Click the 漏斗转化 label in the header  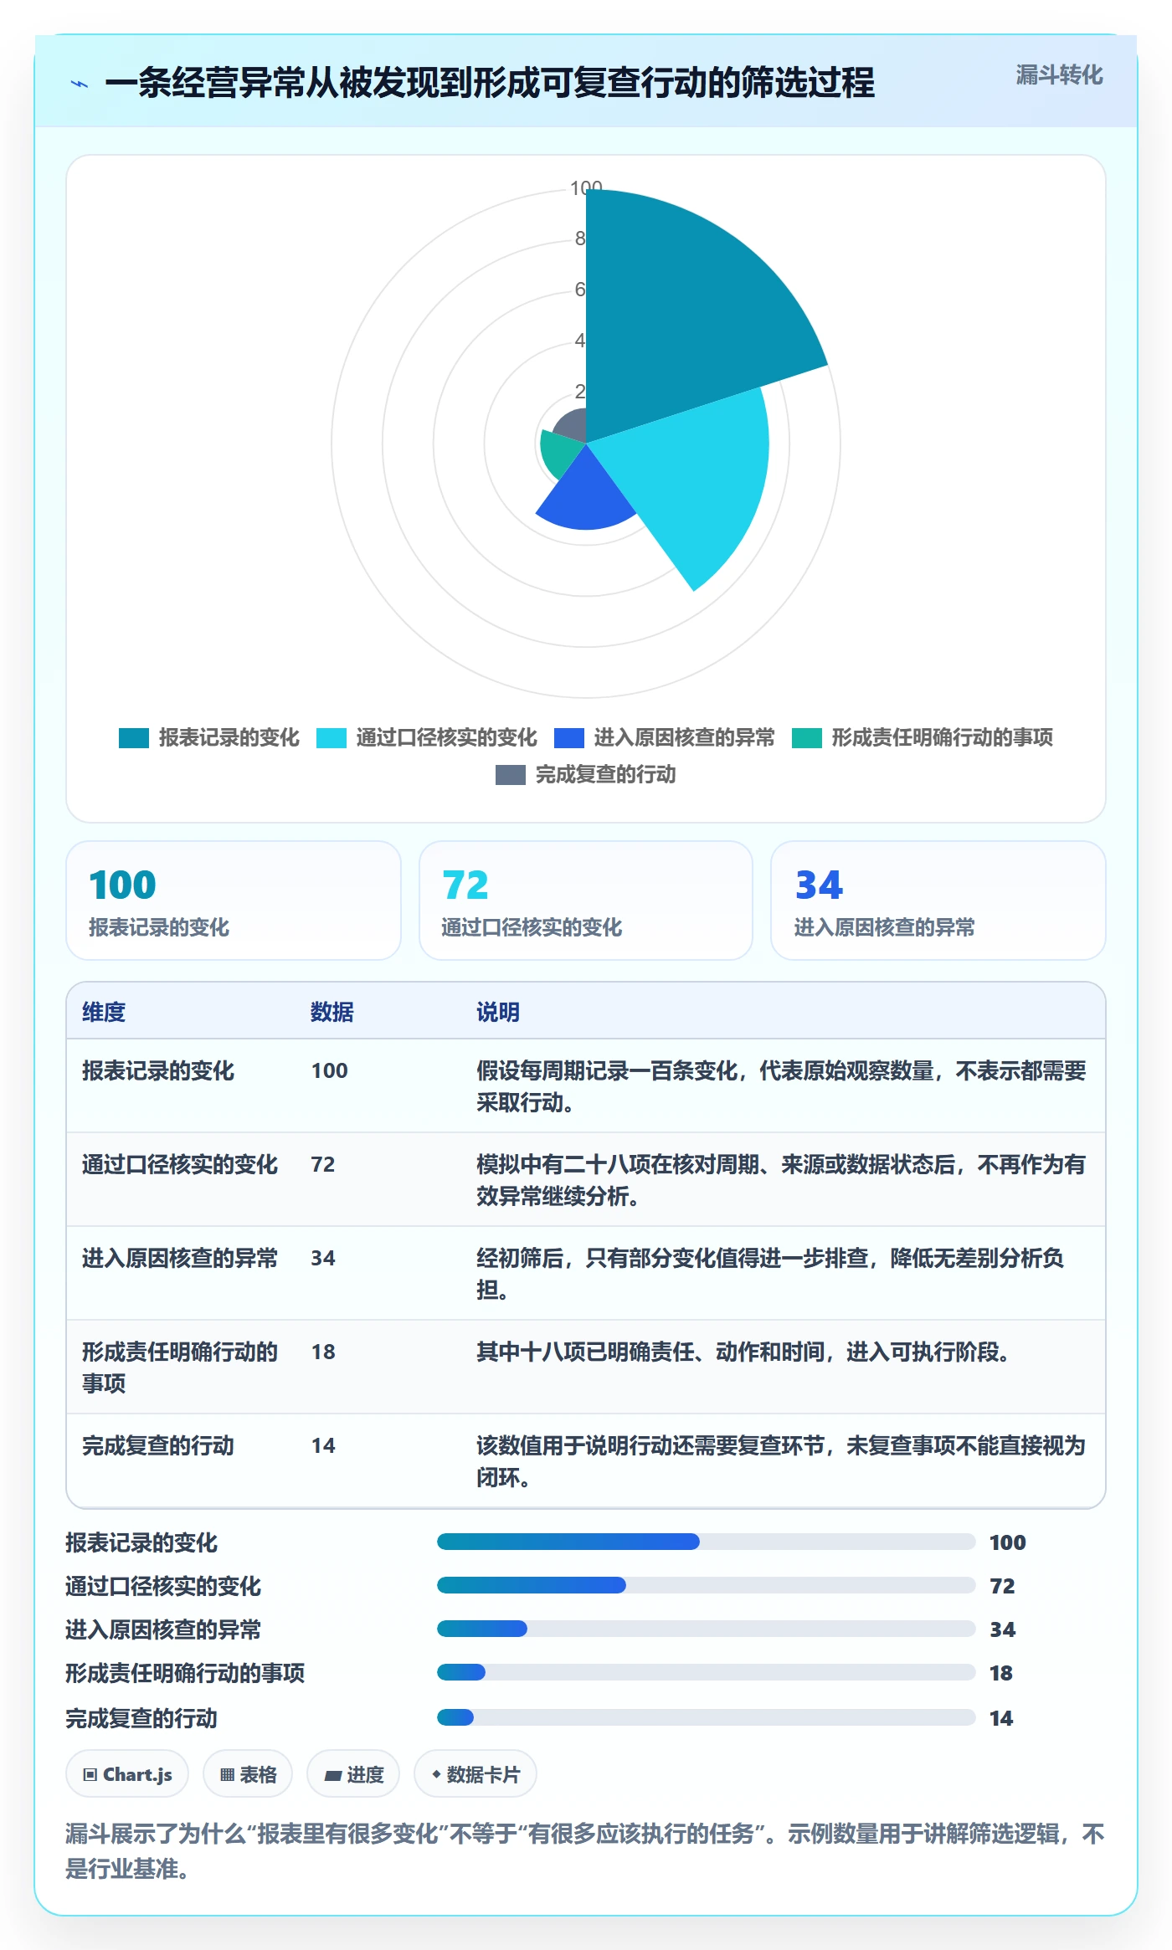point(1059,75)
